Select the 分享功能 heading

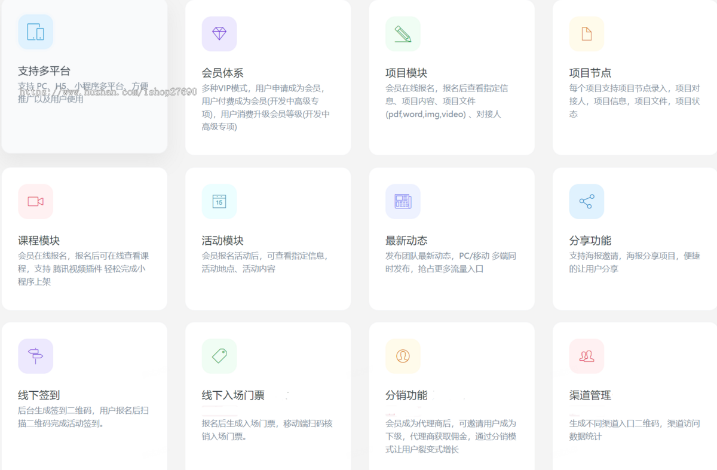pos(590,241)
